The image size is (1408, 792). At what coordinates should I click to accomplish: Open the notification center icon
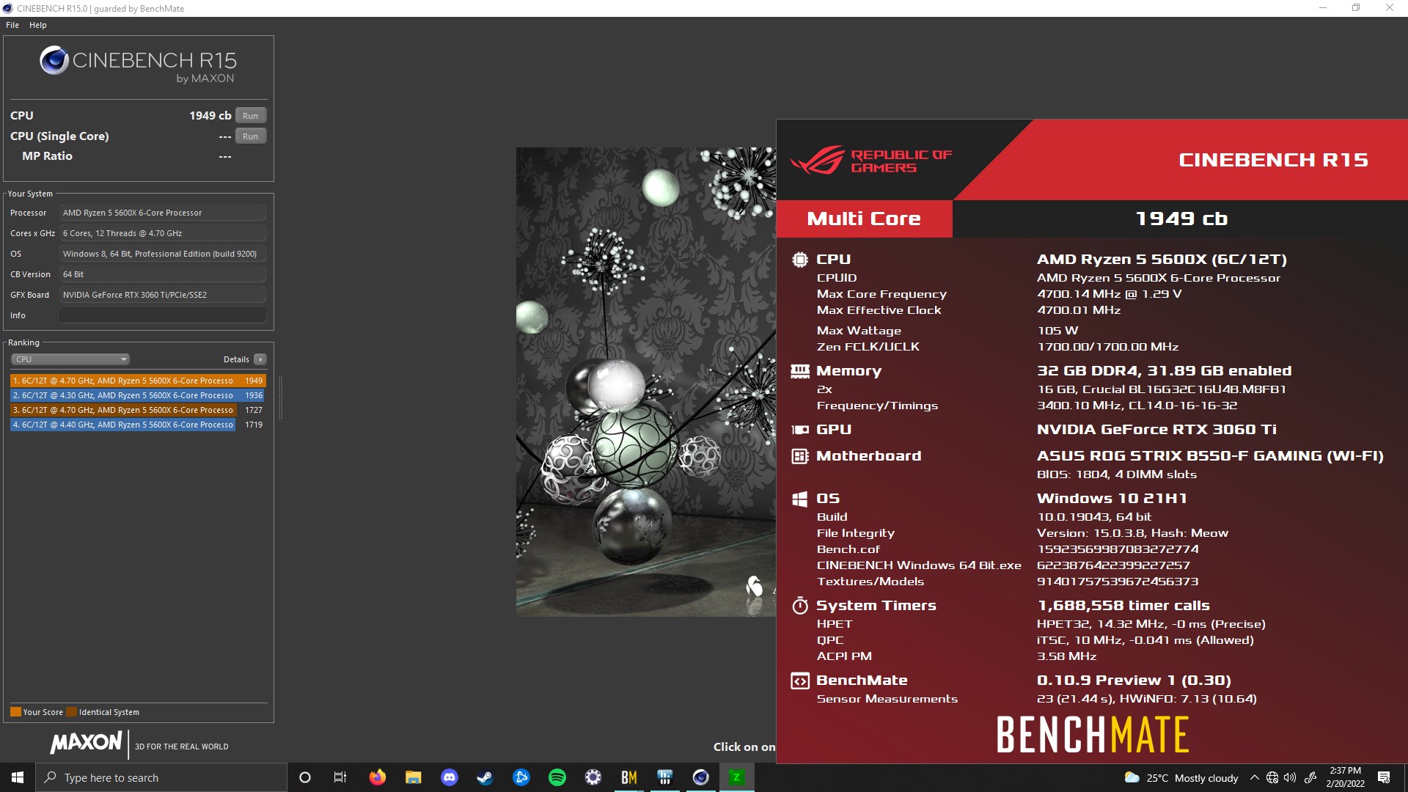point(1384,777)
